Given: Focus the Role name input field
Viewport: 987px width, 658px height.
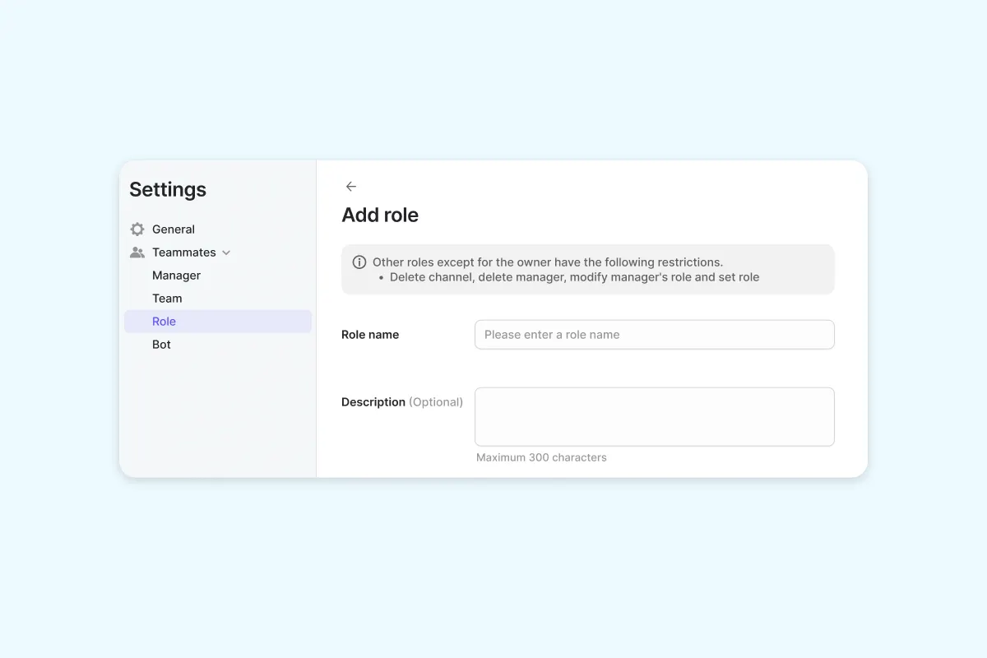Looking at the screenshot, I should [x=654, y=335].
